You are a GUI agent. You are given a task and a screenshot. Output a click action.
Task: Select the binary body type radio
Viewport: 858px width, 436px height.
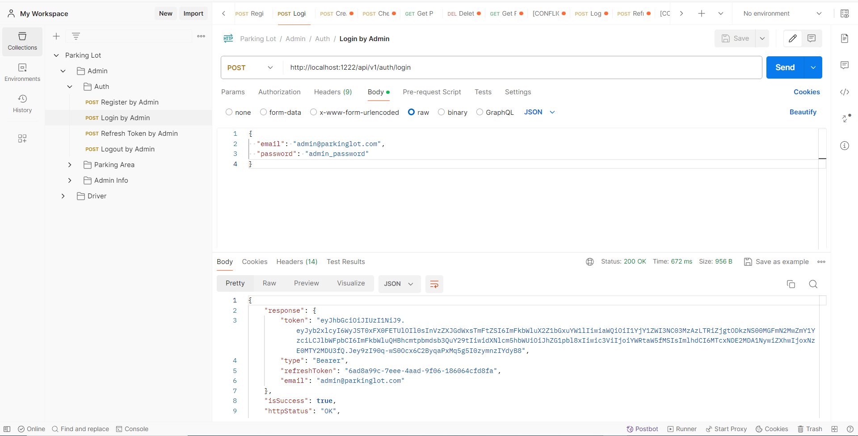click(442, 112)
